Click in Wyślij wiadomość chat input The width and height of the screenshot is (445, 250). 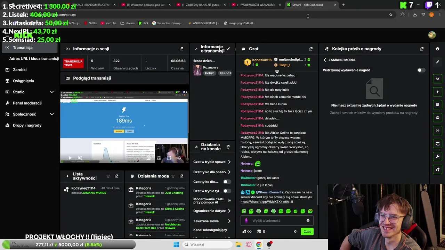[277, 220]
